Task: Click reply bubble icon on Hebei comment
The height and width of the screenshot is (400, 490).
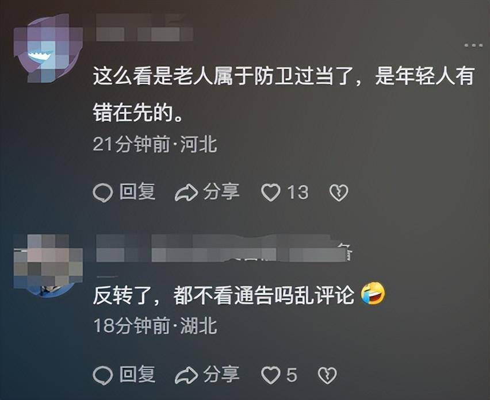Action: pyautogui.click(x=103, y=193)
